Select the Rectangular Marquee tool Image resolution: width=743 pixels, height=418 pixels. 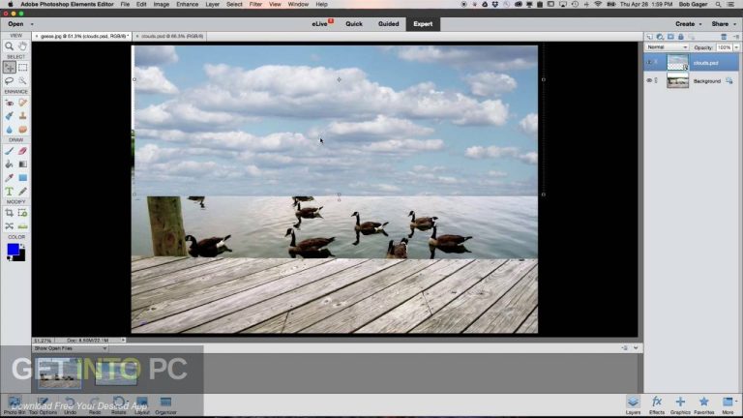tap(22, 68)
